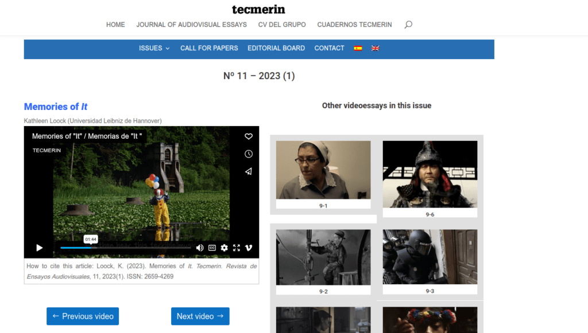Click the Previous video button
588x333 pixels.
(x=83, y=316)
